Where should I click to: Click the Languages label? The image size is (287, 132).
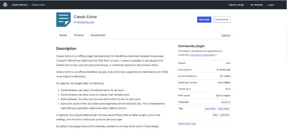184,102
